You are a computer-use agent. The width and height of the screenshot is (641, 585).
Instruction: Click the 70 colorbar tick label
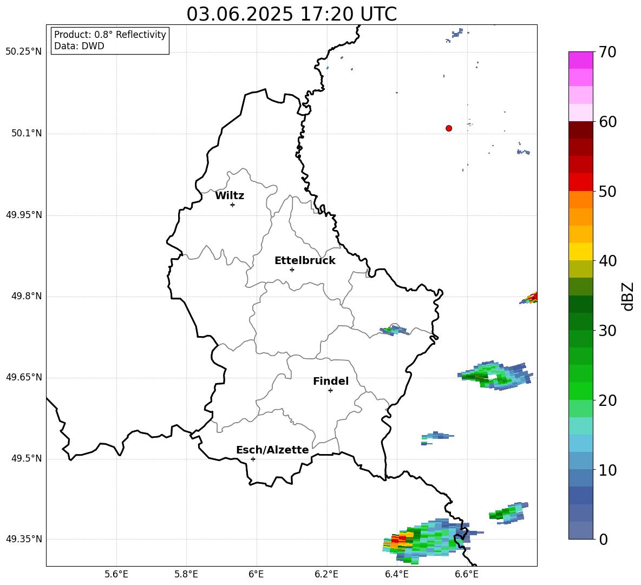tap(607, 52)
